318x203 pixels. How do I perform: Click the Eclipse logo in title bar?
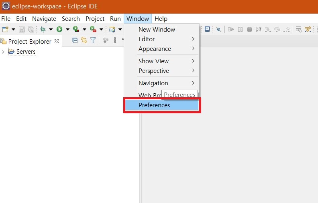(6, 6)
